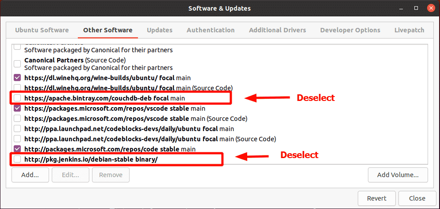
Task: Switch to the Ubuntu Software tab
Action: tap(42, 30)
